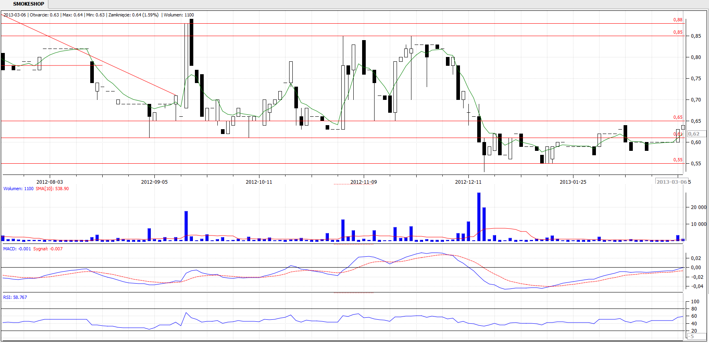Select the SMOKESHOP chart tab

coord(28,4)
